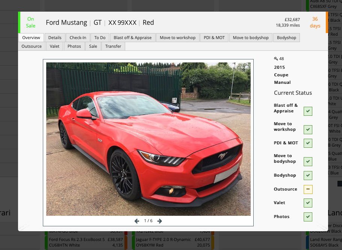Switch to the Overview tab

[x=31, y=38]
